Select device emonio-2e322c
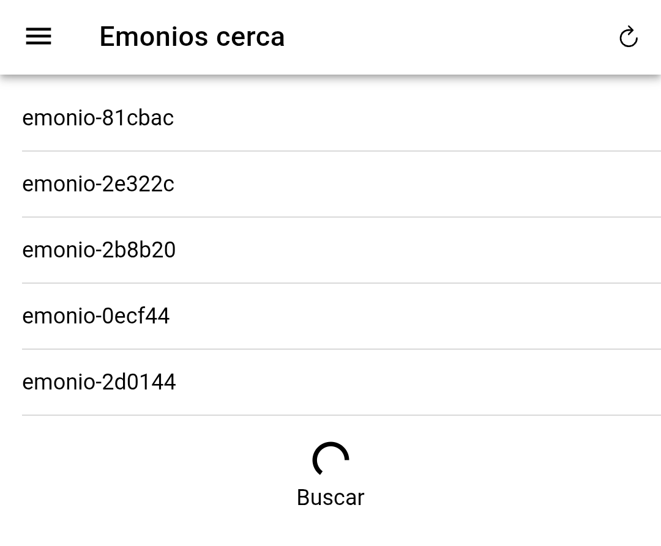This screenshot has height=546, width=661. (x=98, y=184)
